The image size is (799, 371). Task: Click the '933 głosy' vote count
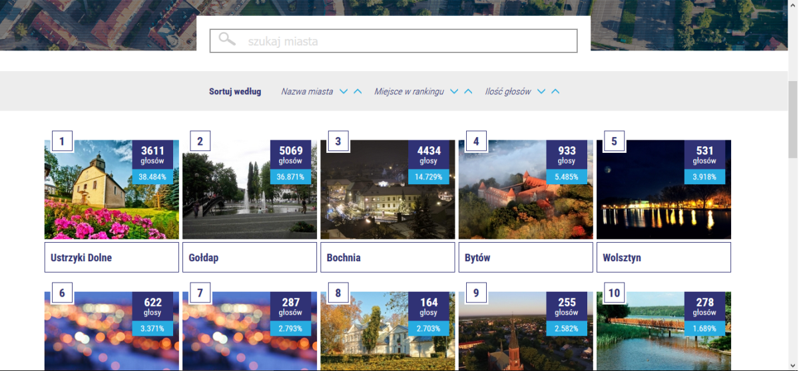click(567, 155)
